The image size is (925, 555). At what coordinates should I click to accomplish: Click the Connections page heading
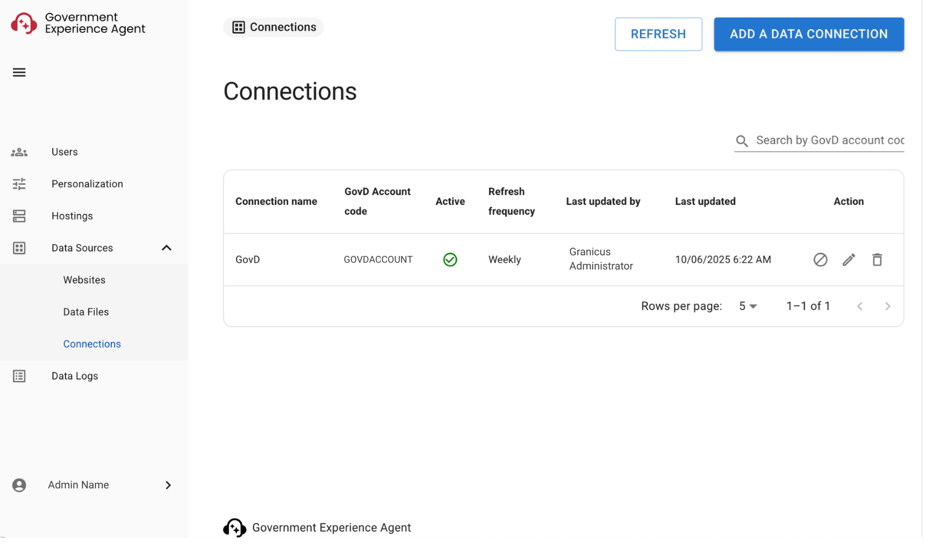click(x=290, y=91)
